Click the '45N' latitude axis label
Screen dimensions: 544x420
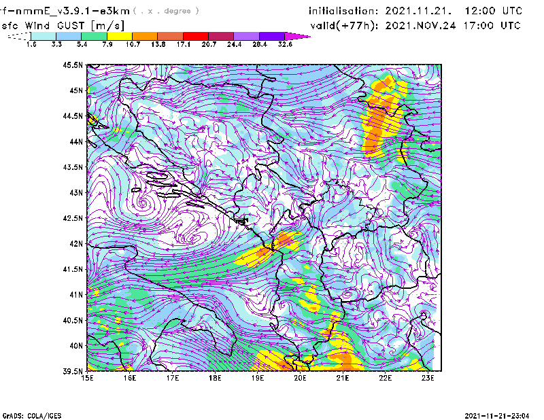pos(76,90)
